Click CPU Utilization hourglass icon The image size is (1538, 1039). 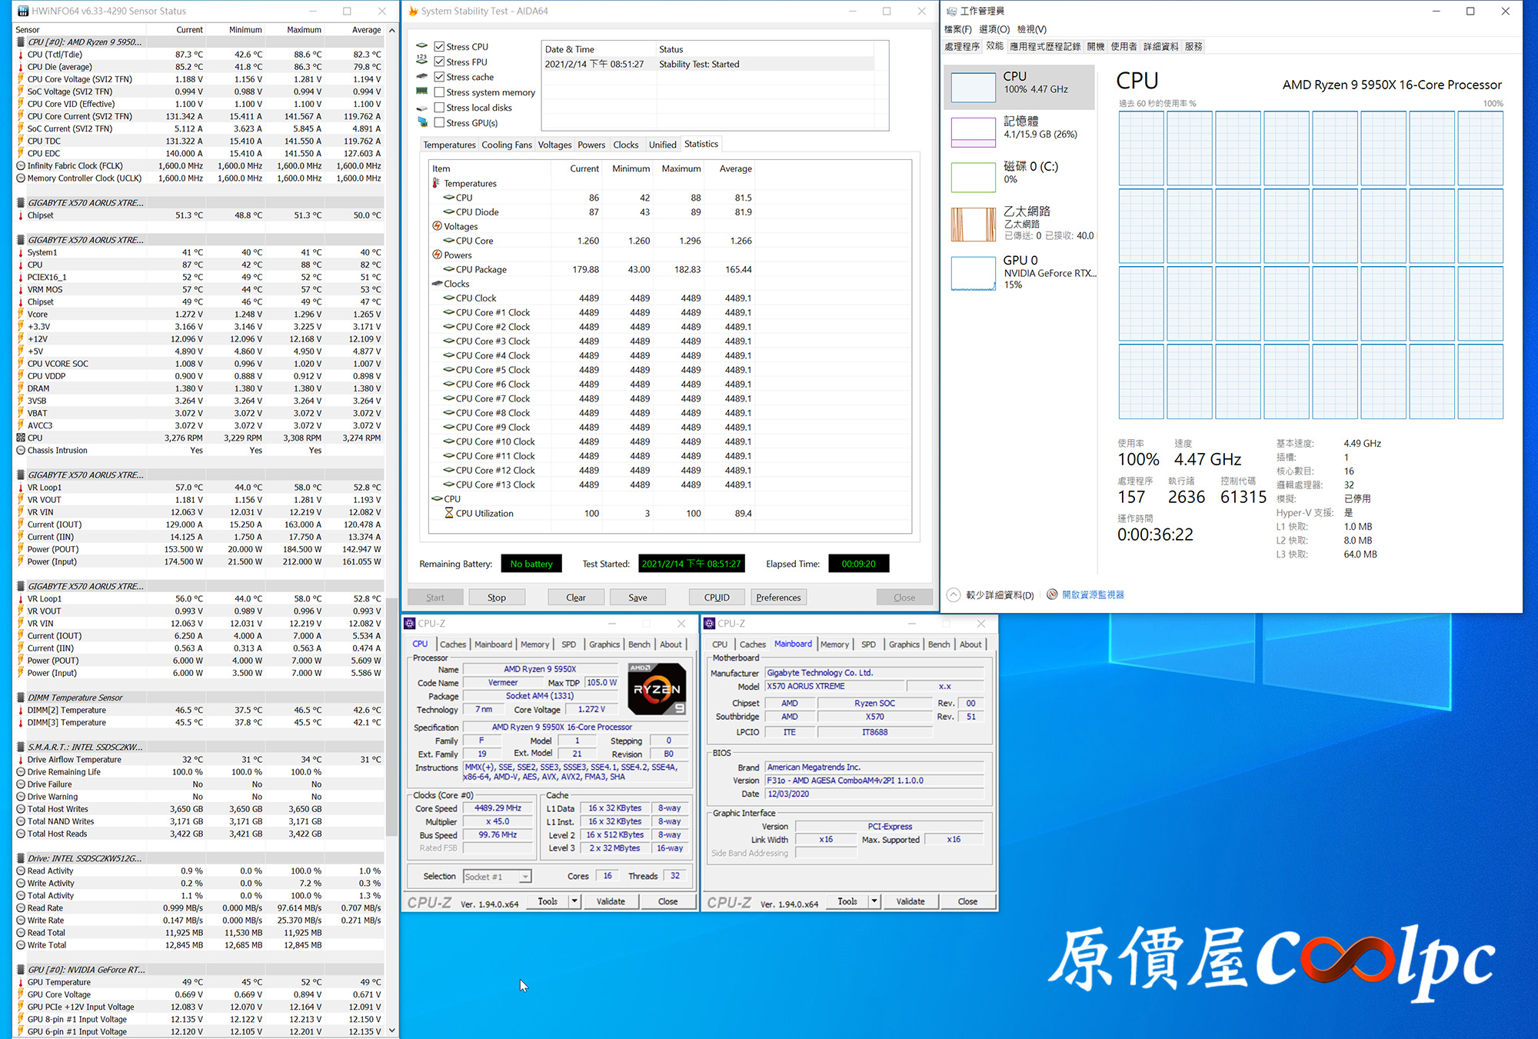(449, 513)
